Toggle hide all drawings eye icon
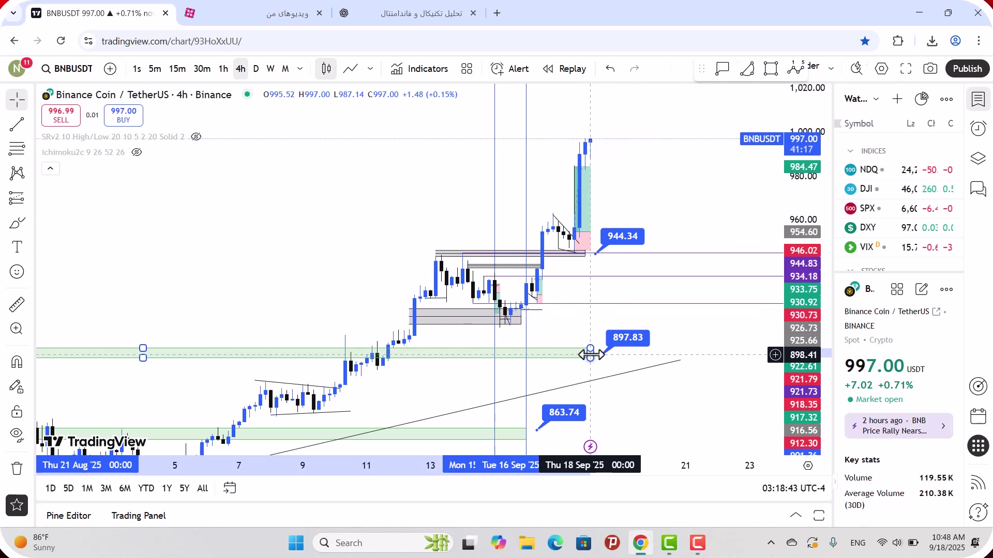 coord(17,436)
